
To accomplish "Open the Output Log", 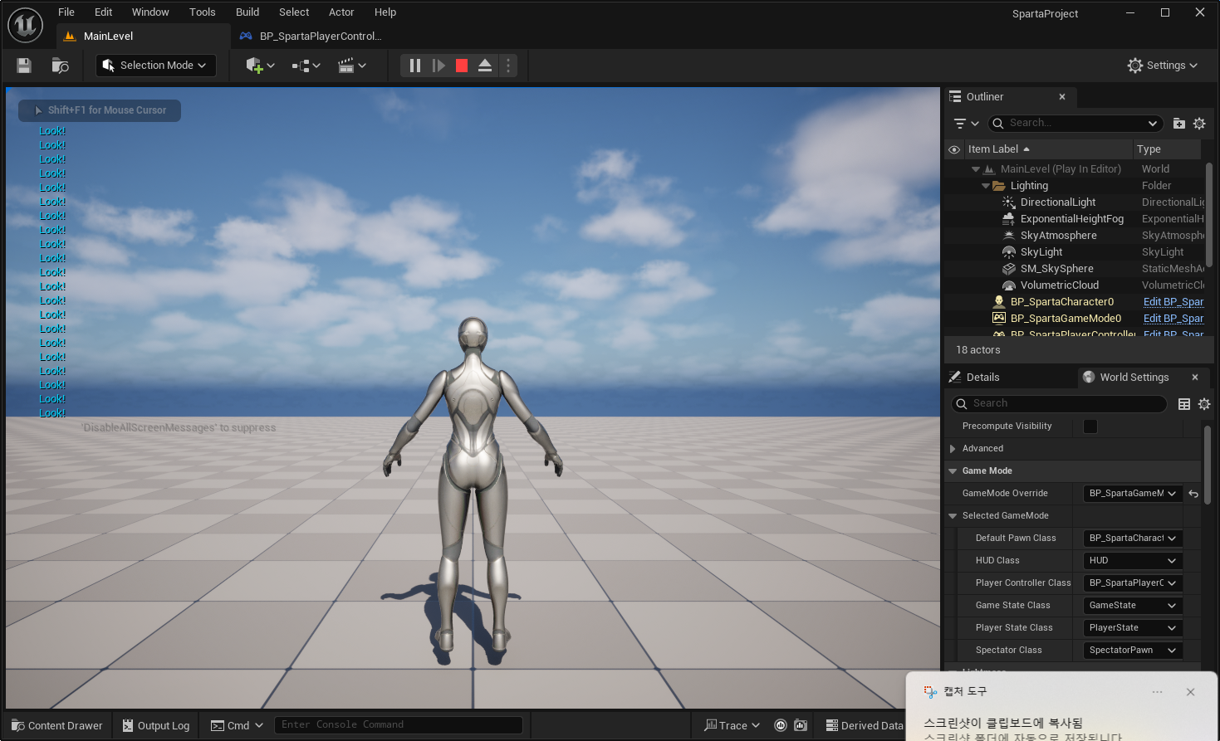I will coord(156,725).
